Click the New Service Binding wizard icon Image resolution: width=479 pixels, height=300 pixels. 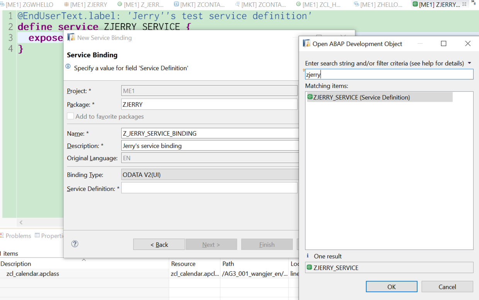click(71, 37)
